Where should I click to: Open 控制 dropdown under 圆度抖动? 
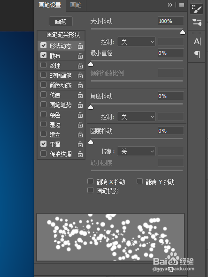(136, 151)
